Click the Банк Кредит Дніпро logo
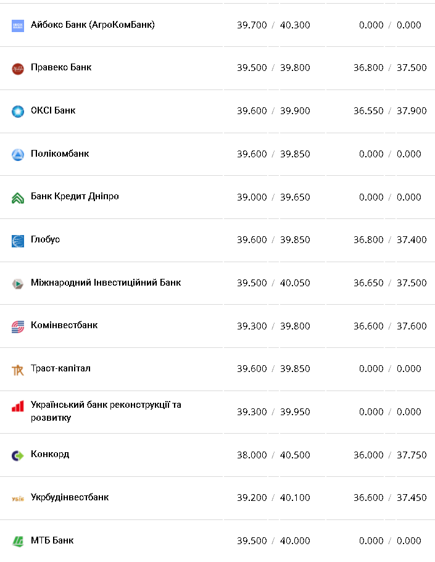Screen dimensions: 435x562 click(17, 198)
